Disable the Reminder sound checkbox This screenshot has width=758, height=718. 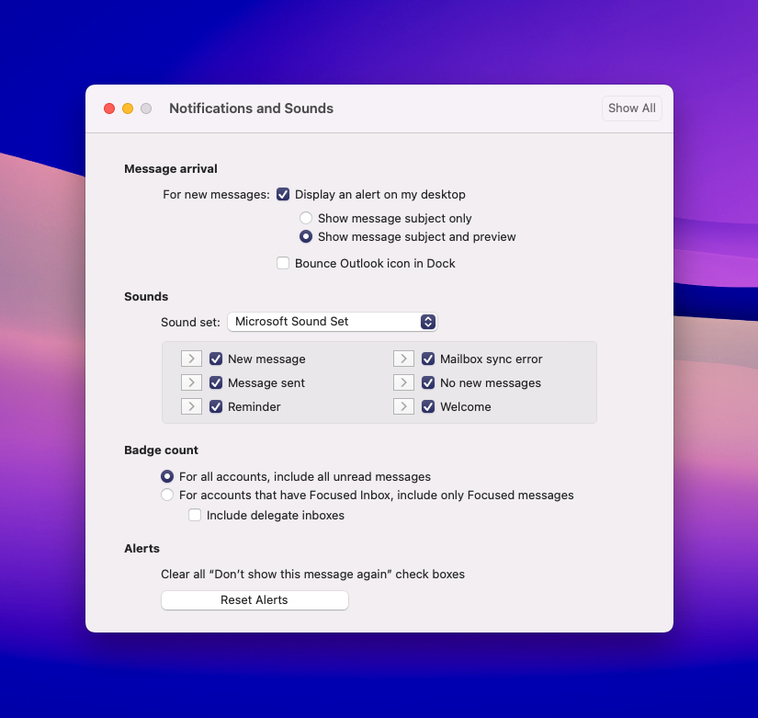coord(216,406)
